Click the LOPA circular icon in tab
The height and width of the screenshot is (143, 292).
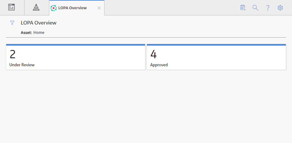54,8
